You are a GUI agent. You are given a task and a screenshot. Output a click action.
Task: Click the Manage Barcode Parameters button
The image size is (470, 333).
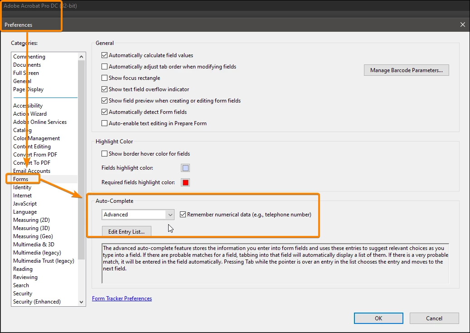(x=407, y=70)
